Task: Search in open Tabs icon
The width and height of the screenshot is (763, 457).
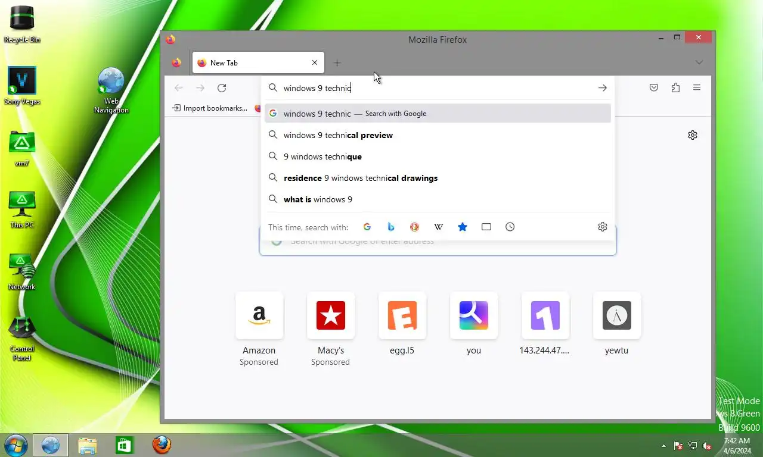Action: coord(486,227)
